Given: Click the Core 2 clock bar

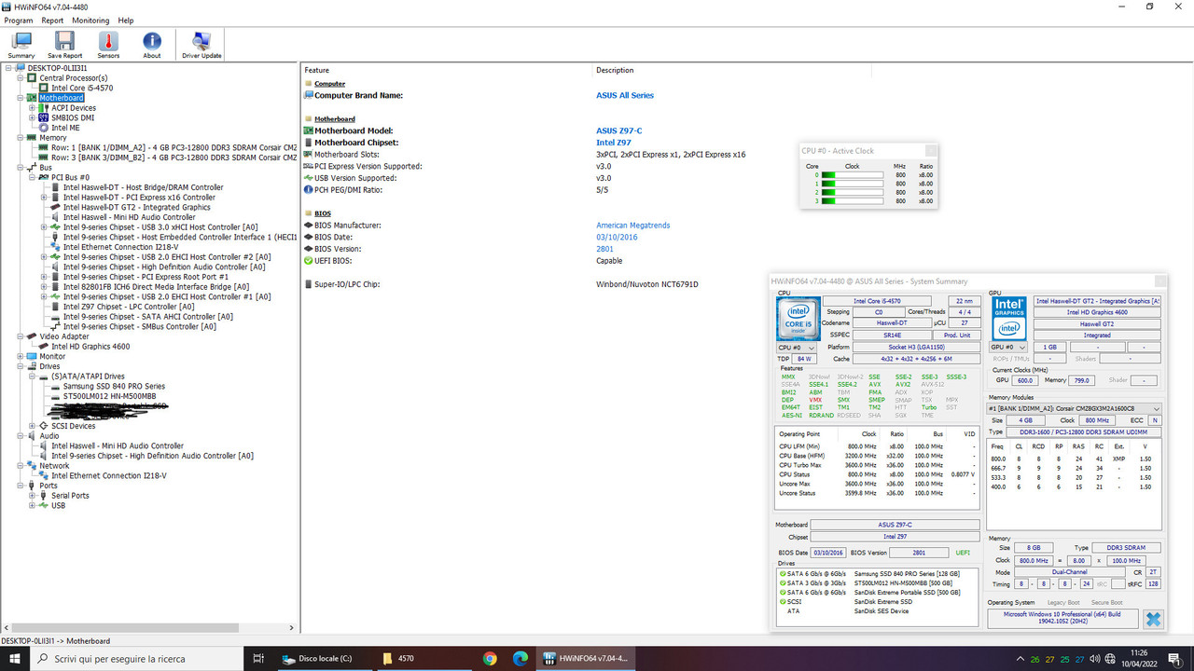Looking at the screenshot, I should pos(853,192).
